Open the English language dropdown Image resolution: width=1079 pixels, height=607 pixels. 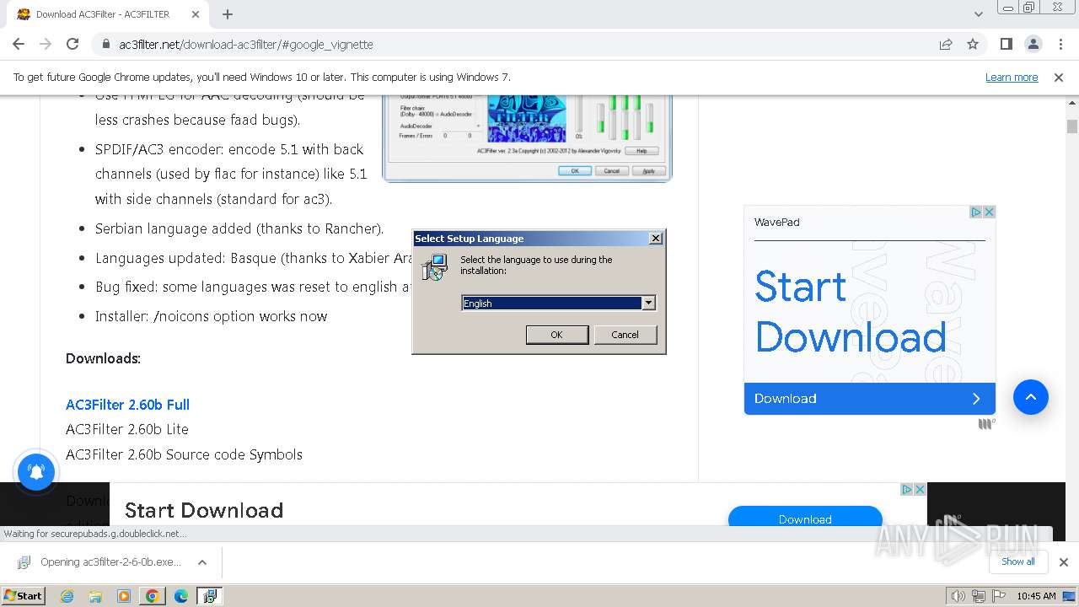click(648, 303)
